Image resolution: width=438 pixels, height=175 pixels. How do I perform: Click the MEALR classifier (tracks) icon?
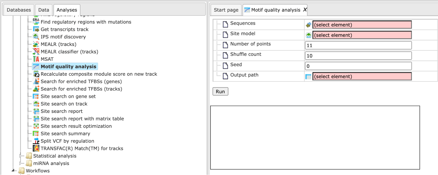(x=36, y=52)
